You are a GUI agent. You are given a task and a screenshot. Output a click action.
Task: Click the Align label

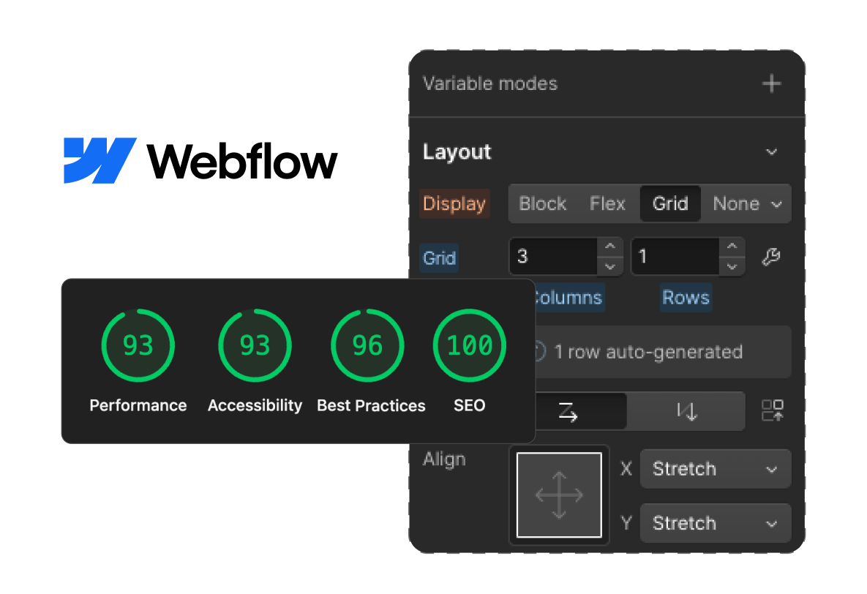444,459
